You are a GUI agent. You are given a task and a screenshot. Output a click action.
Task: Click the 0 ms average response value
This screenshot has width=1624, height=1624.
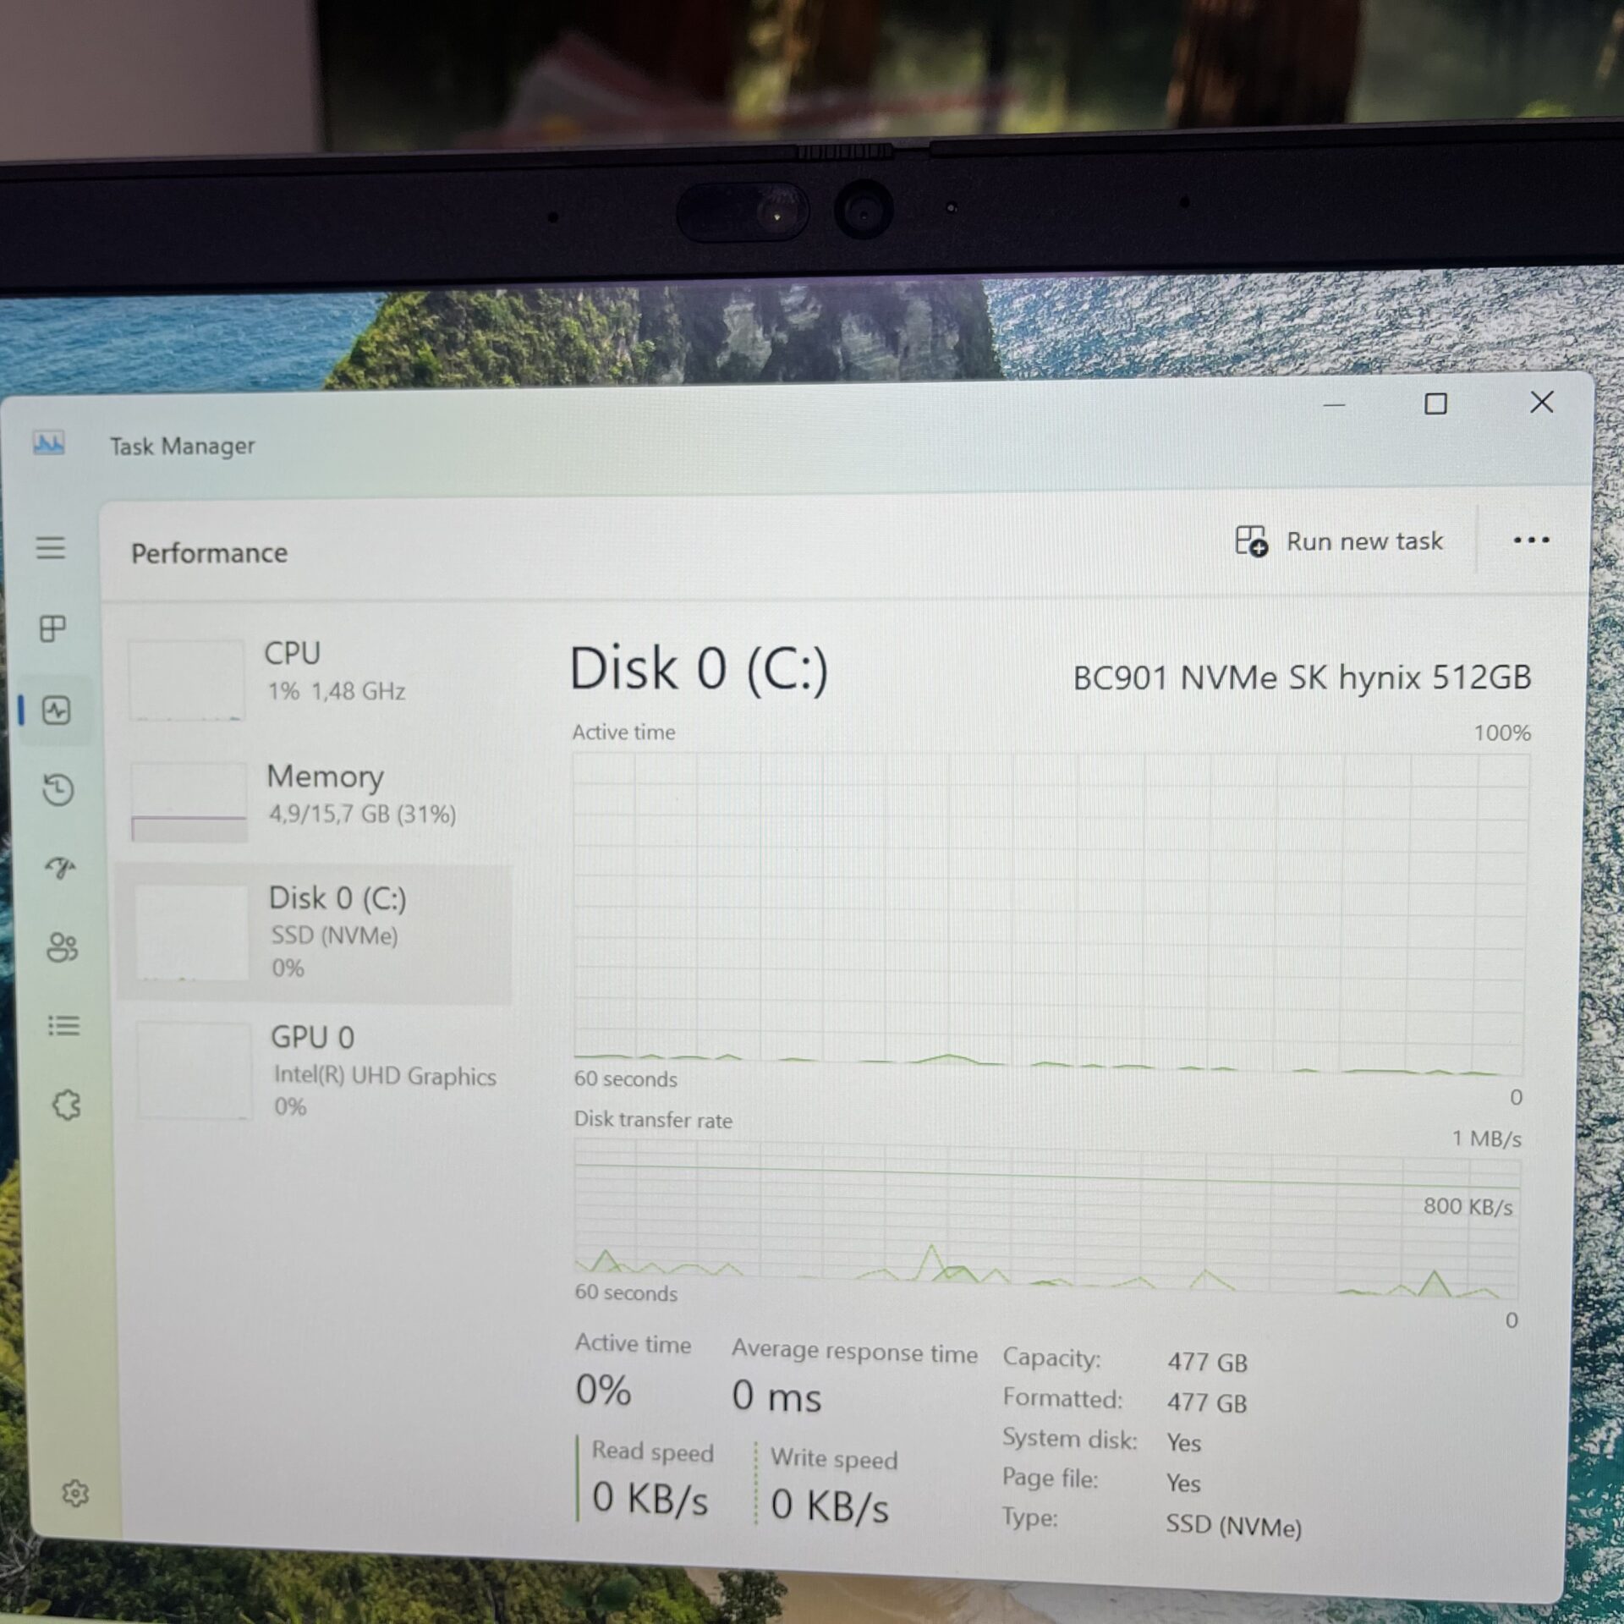[x=776, y=1396]
